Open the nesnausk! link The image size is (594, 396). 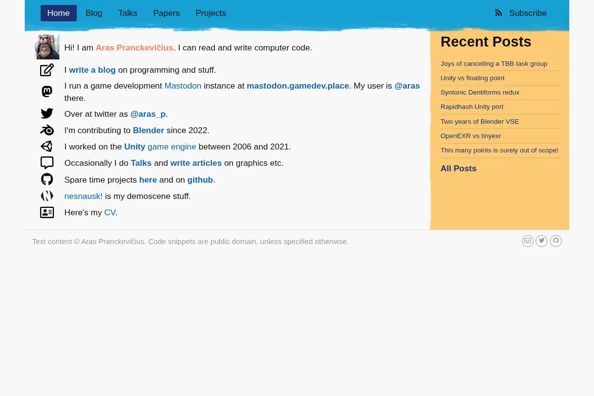(84, 197)
